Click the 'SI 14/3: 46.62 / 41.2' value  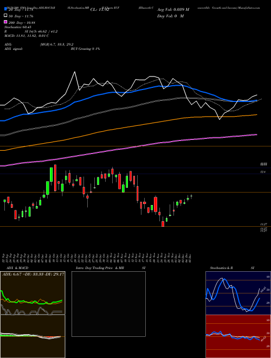pyautogui.click(x=41, y=31)
